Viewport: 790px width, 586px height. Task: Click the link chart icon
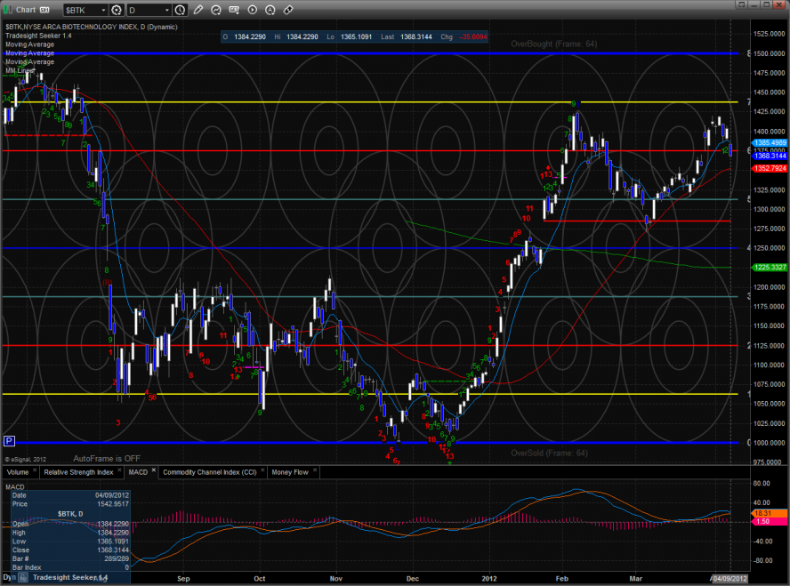[x=287, y=10]
